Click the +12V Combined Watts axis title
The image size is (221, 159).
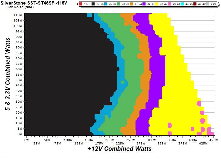point(119,149)
